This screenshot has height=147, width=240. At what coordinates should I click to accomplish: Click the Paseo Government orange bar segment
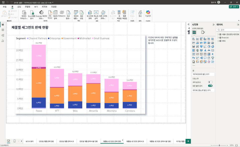tap(39, 83)
